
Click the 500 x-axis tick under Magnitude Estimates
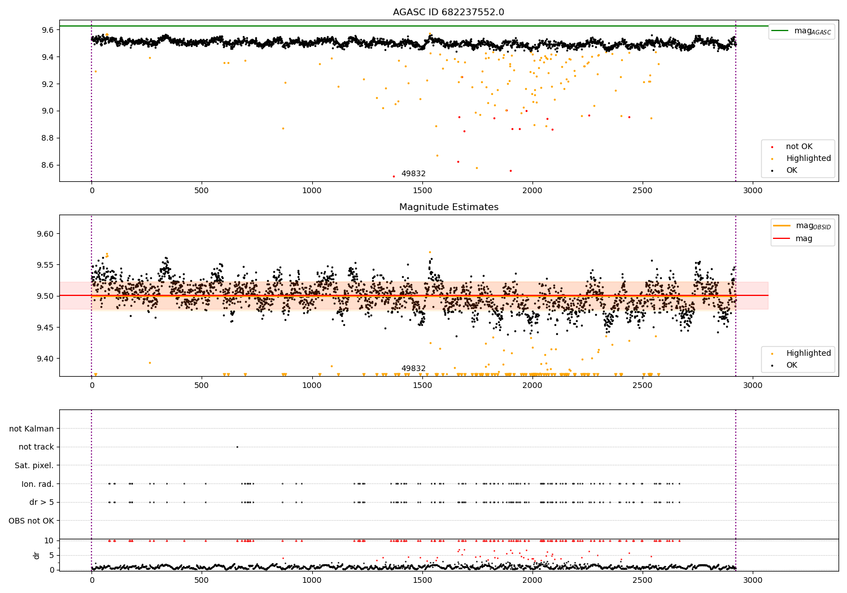(202, 385)
